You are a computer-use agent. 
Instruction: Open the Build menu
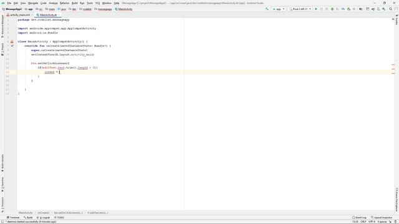[x=75, y=3]
